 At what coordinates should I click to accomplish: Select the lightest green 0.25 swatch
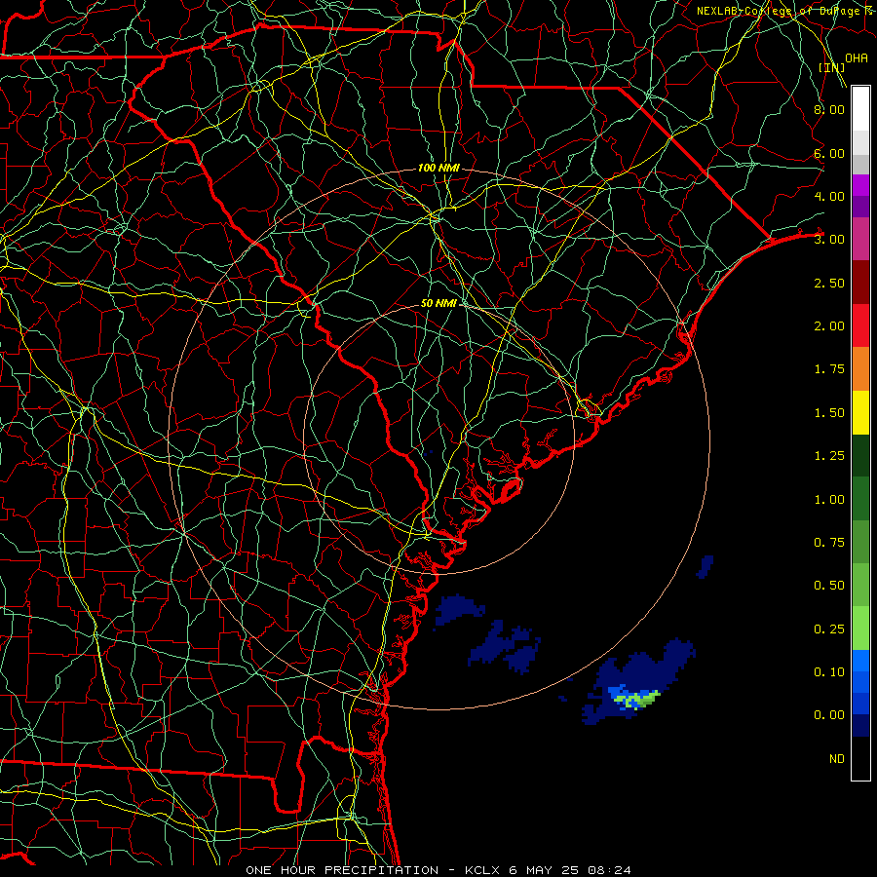860,629
